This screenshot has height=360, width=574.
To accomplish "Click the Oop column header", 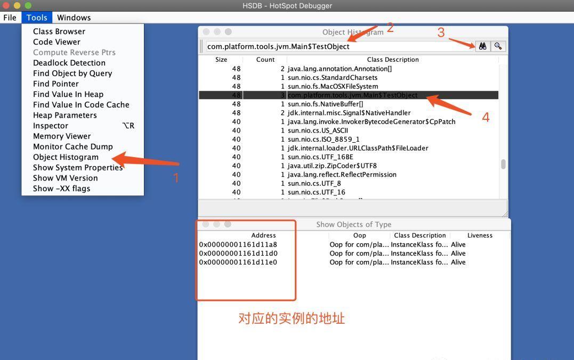I will point(359,235).
